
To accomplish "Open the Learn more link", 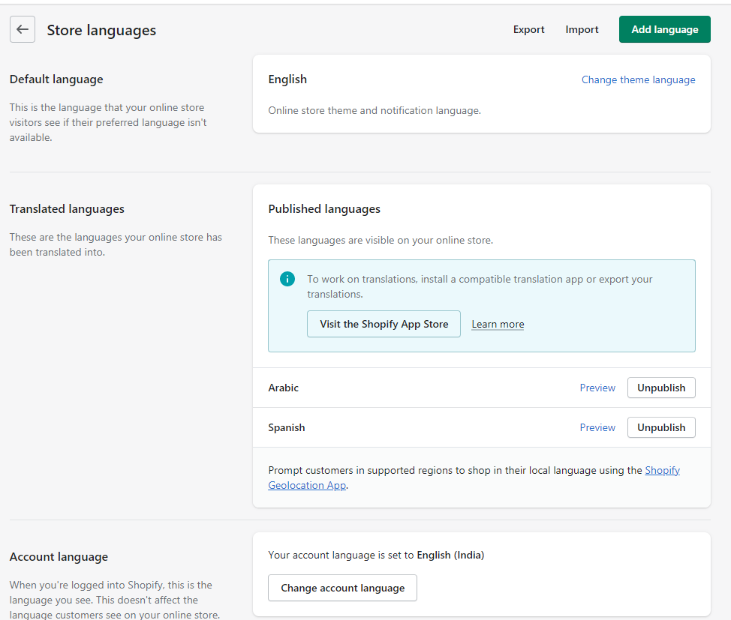I will point(498,324).
